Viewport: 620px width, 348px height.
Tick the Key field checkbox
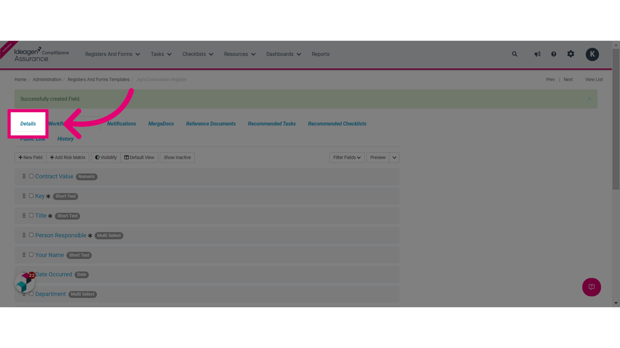tap(31, 196)
